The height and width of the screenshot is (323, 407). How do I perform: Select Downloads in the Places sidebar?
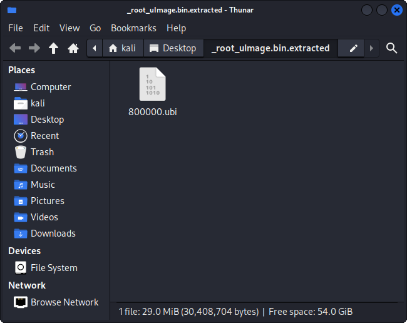53,233
